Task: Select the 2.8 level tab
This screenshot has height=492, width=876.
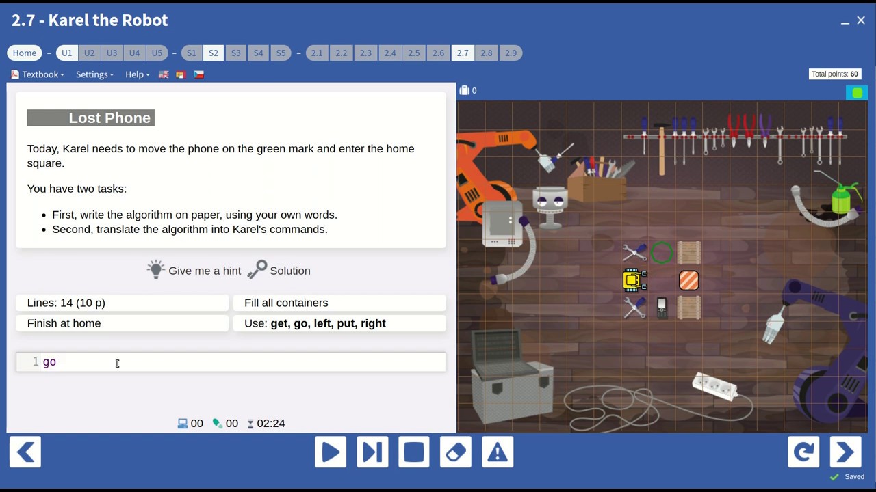Action: coord(486,53)
